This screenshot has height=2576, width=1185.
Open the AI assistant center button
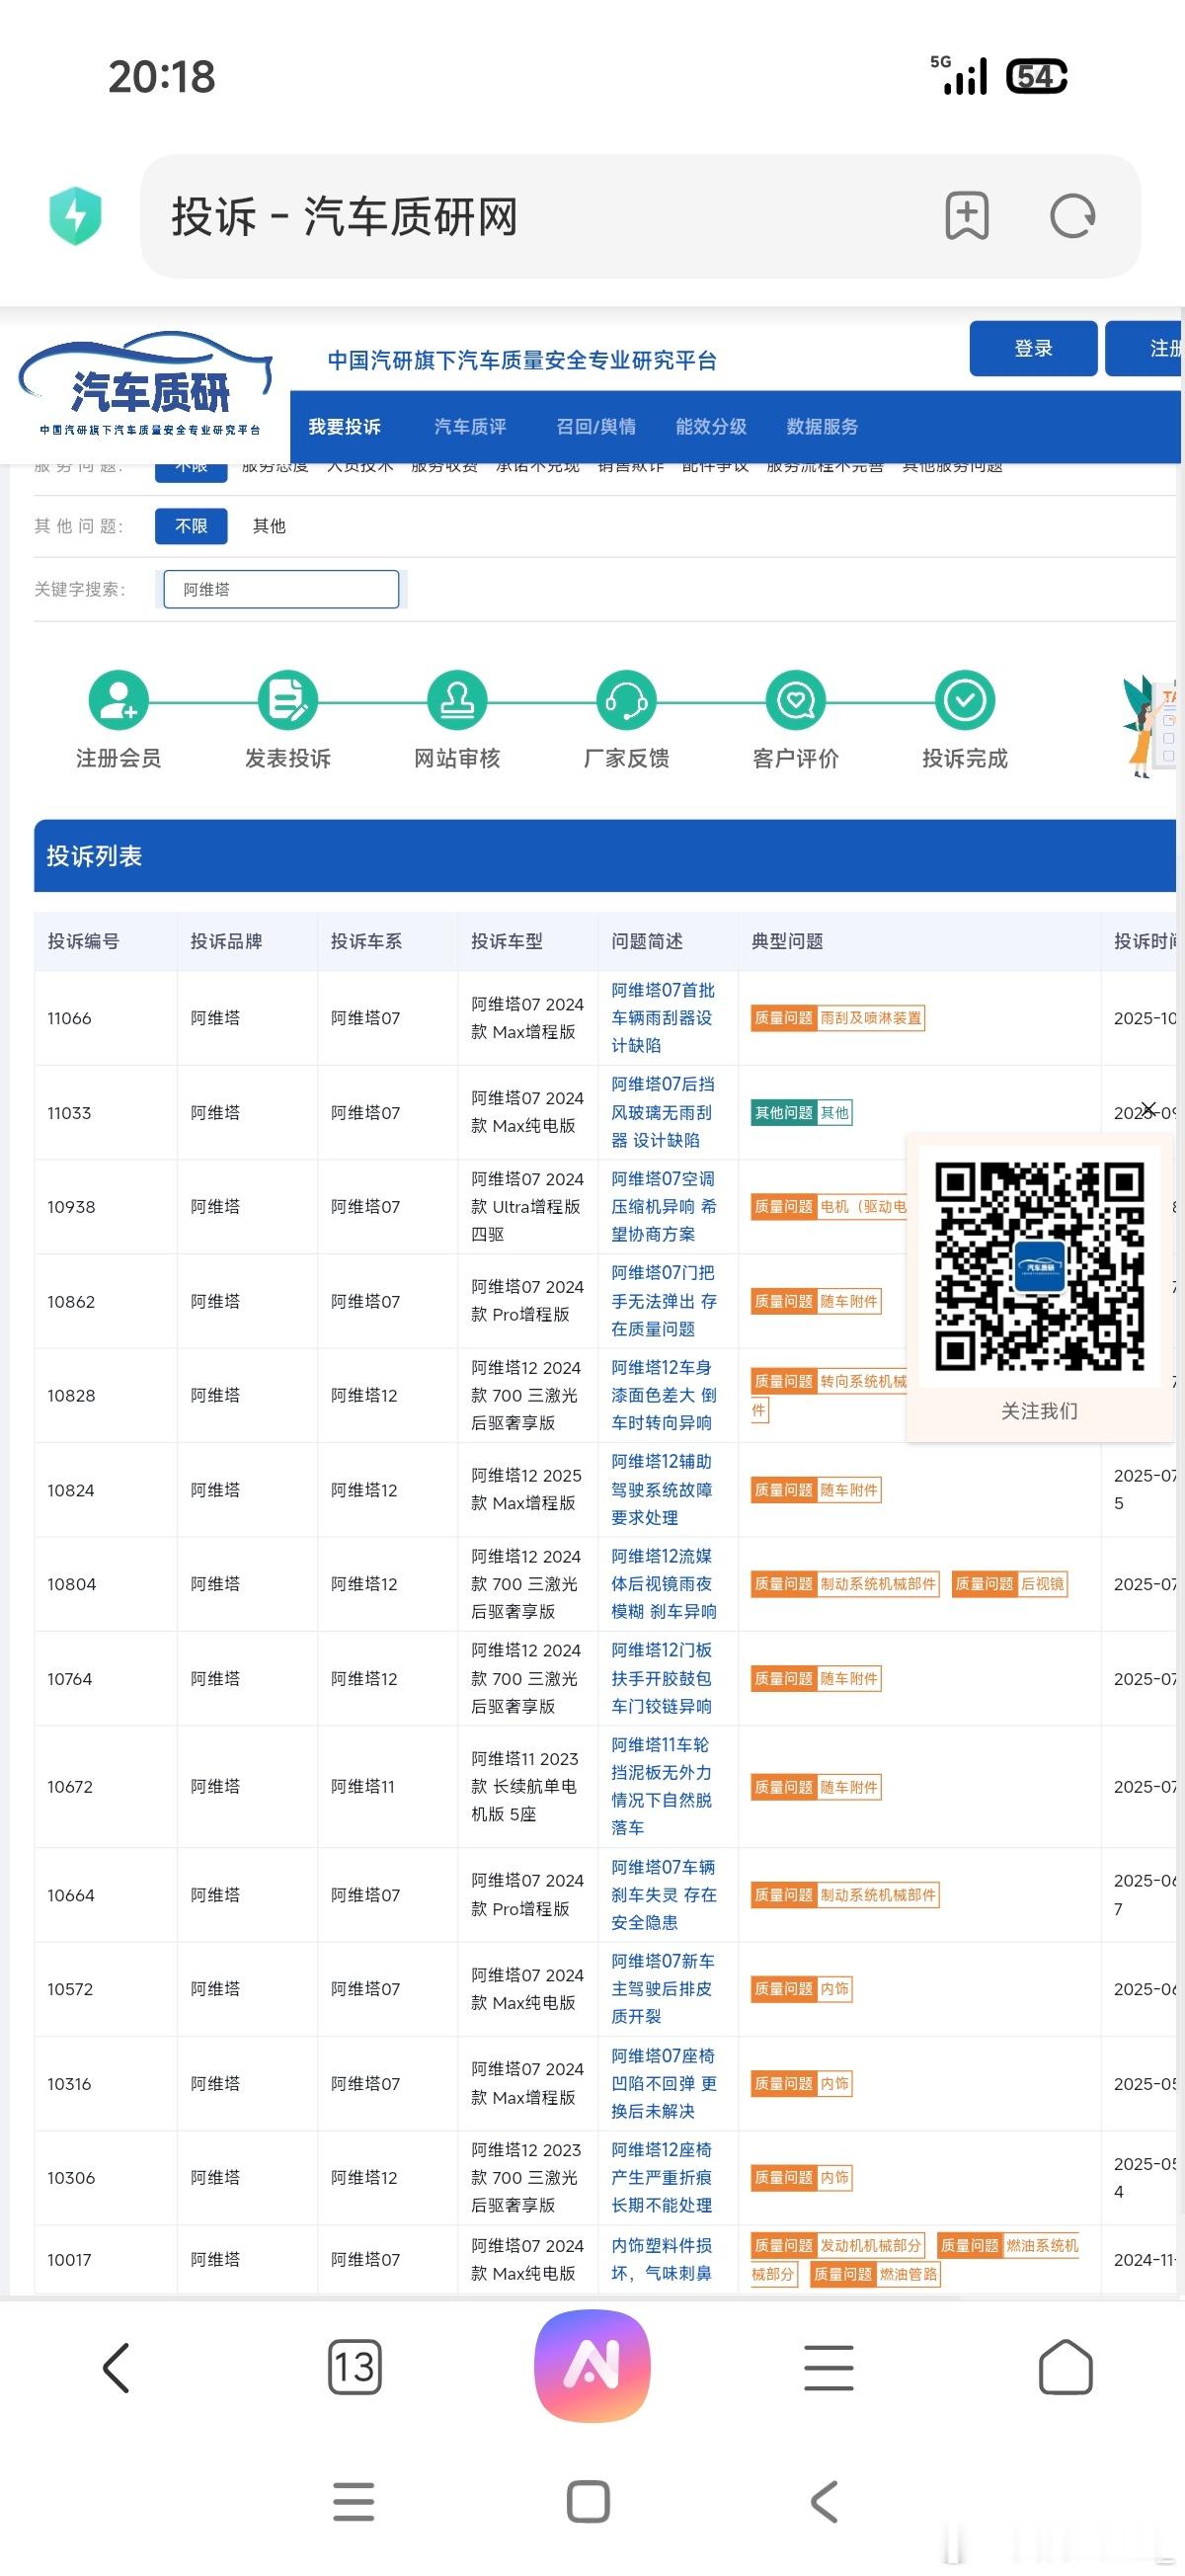tap(593, 2365)
